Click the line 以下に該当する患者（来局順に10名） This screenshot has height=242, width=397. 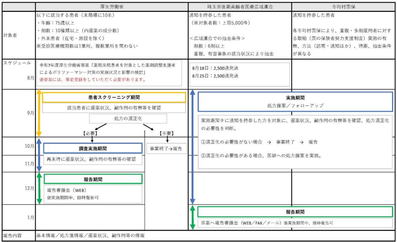point(76,15)
